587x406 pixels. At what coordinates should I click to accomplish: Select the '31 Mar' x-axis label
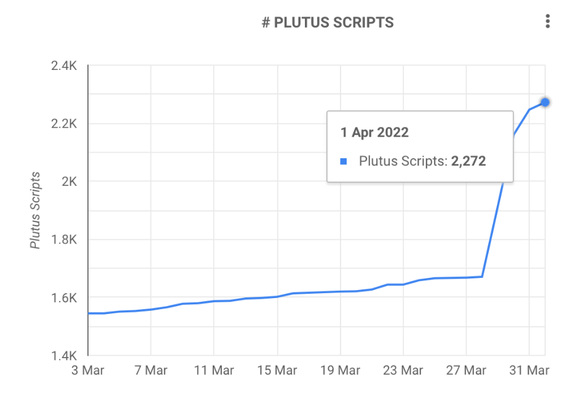(529, 370)
